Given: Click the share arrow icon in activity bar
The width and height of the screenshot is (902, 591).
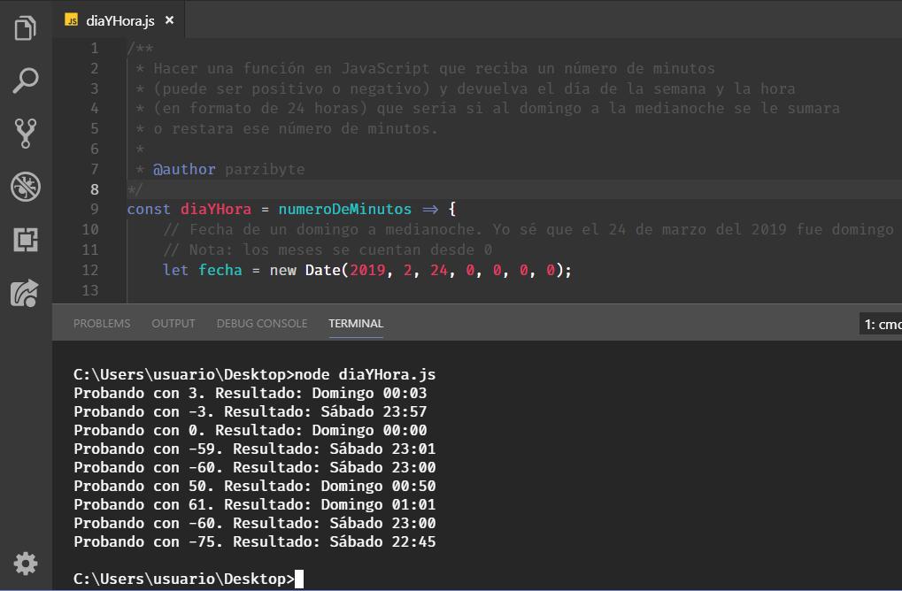Looking at the screenshot, I should pos(26,292).
